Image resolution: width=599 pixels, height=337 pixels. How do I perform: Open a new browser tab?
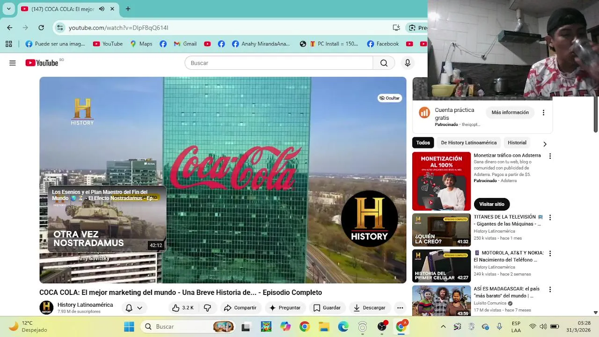128,9
